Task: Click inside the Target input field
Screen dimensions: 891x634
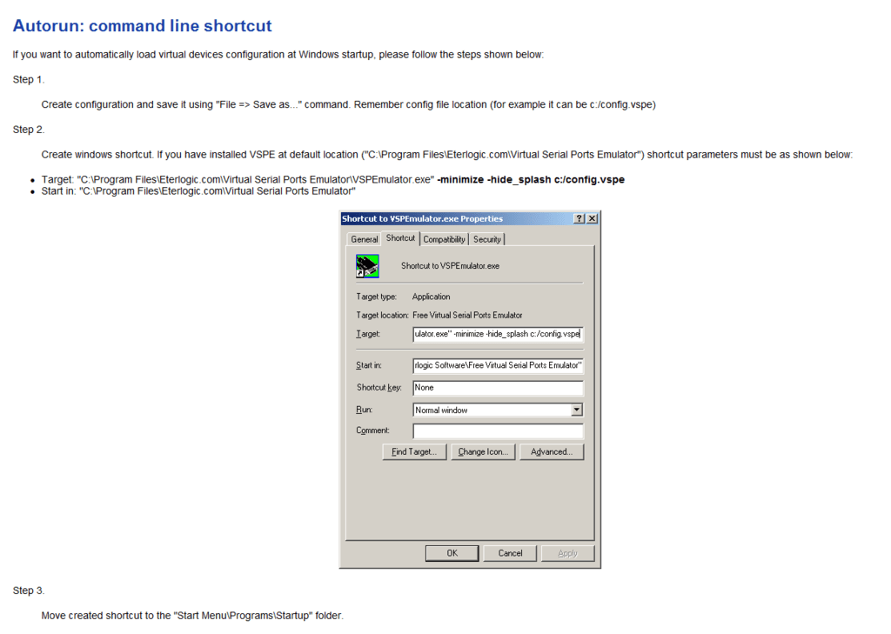Action: pos(498,334)
